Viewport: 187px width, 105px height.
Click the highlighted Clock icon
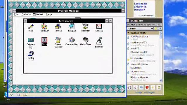pyautogui.click(x=44, y=41)
